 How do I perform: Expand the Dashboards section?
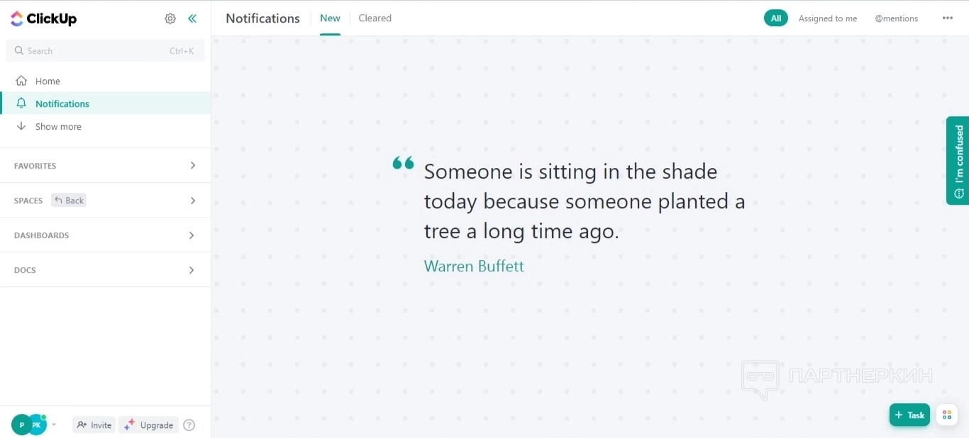click(x=192, y=235)
